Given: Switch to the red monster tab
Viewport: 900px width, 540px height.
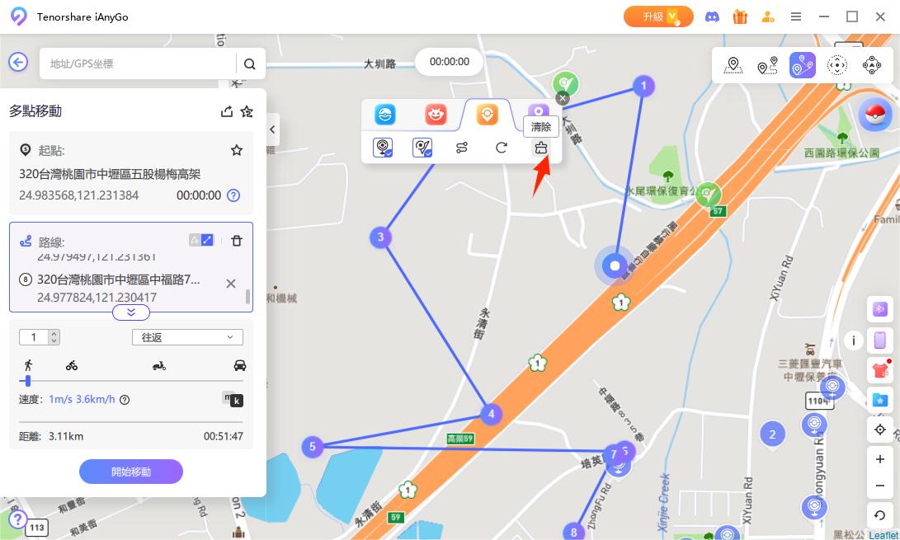Looking at the screenshot, I should pos(436,115).
